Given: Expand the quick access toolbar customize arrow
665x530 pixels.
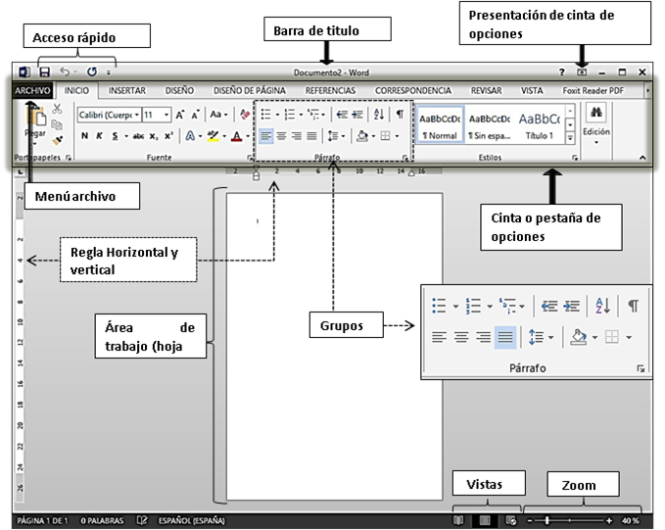Looking at the screenshot, I should click(x=109, y=72).
